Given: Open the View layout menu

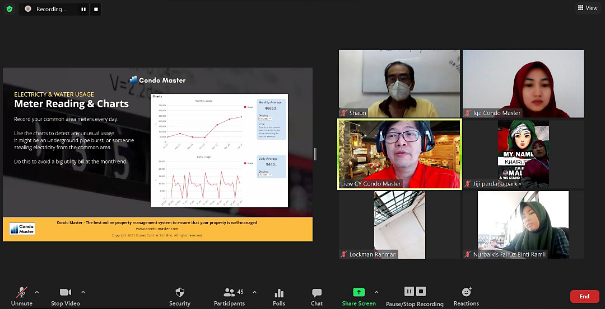Looking at the screenshot, I should (588, 8).
